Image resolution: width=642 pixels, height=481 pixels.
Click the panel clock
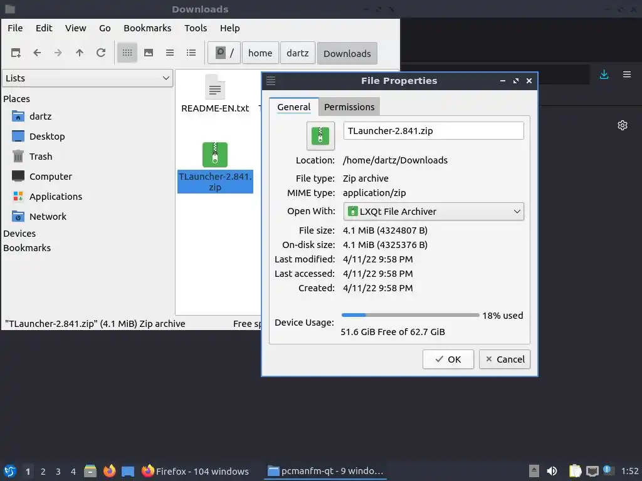(629, 471)
